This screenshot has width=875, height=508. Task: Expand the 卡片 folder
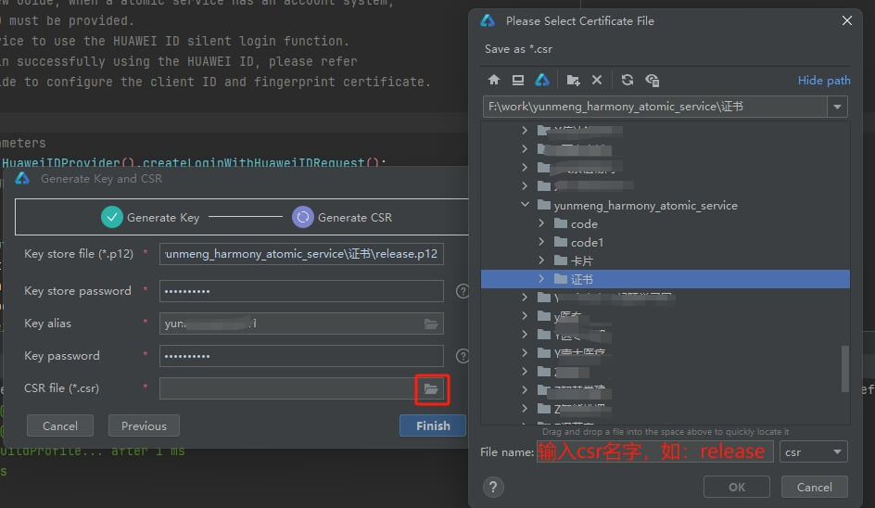tap(540, 260)
